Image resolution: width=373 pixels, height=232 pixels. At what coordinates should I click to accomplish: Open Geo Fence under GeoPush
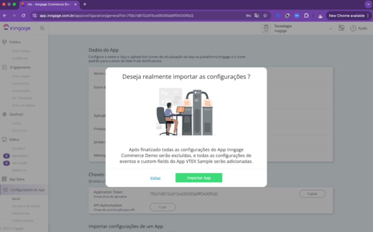tap(19, 130)
